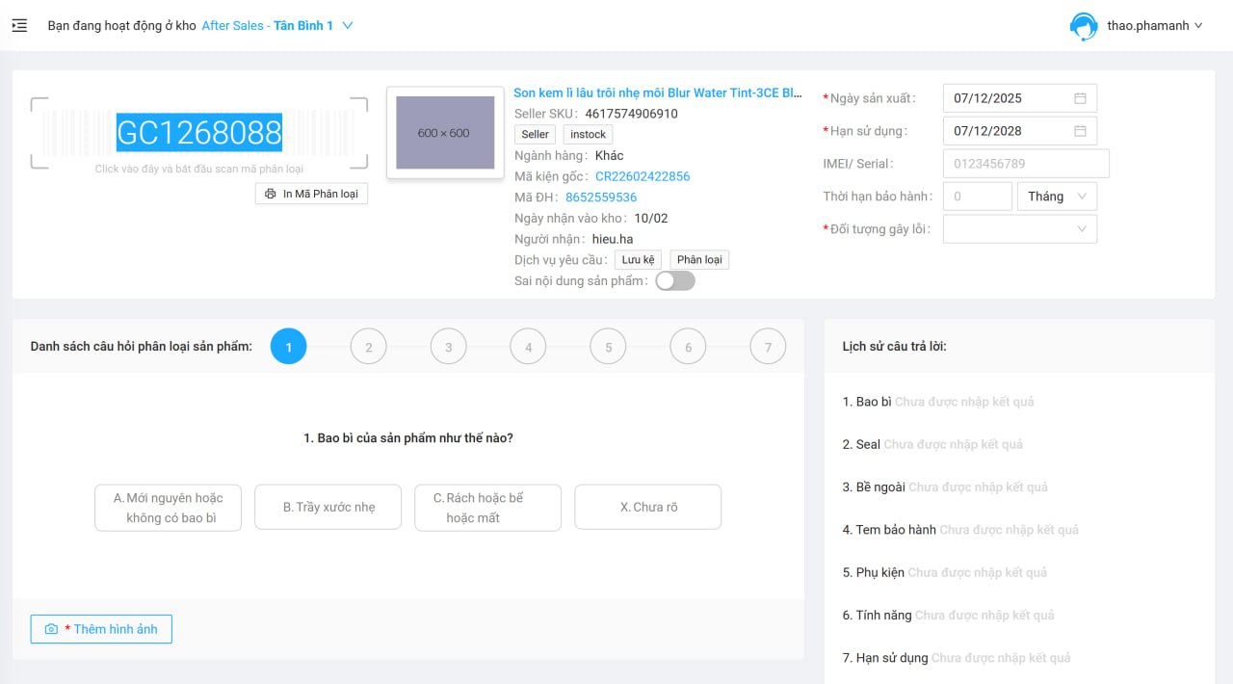Select answer X. Chưa rõ
Viewport: 1233px width, 684px height.
[647, 508]
